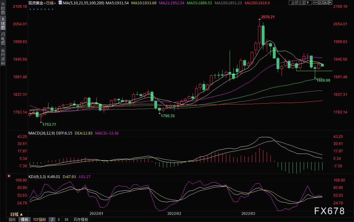
Task: Open the 全部主题 dropdown
Action: pos(300,2)
